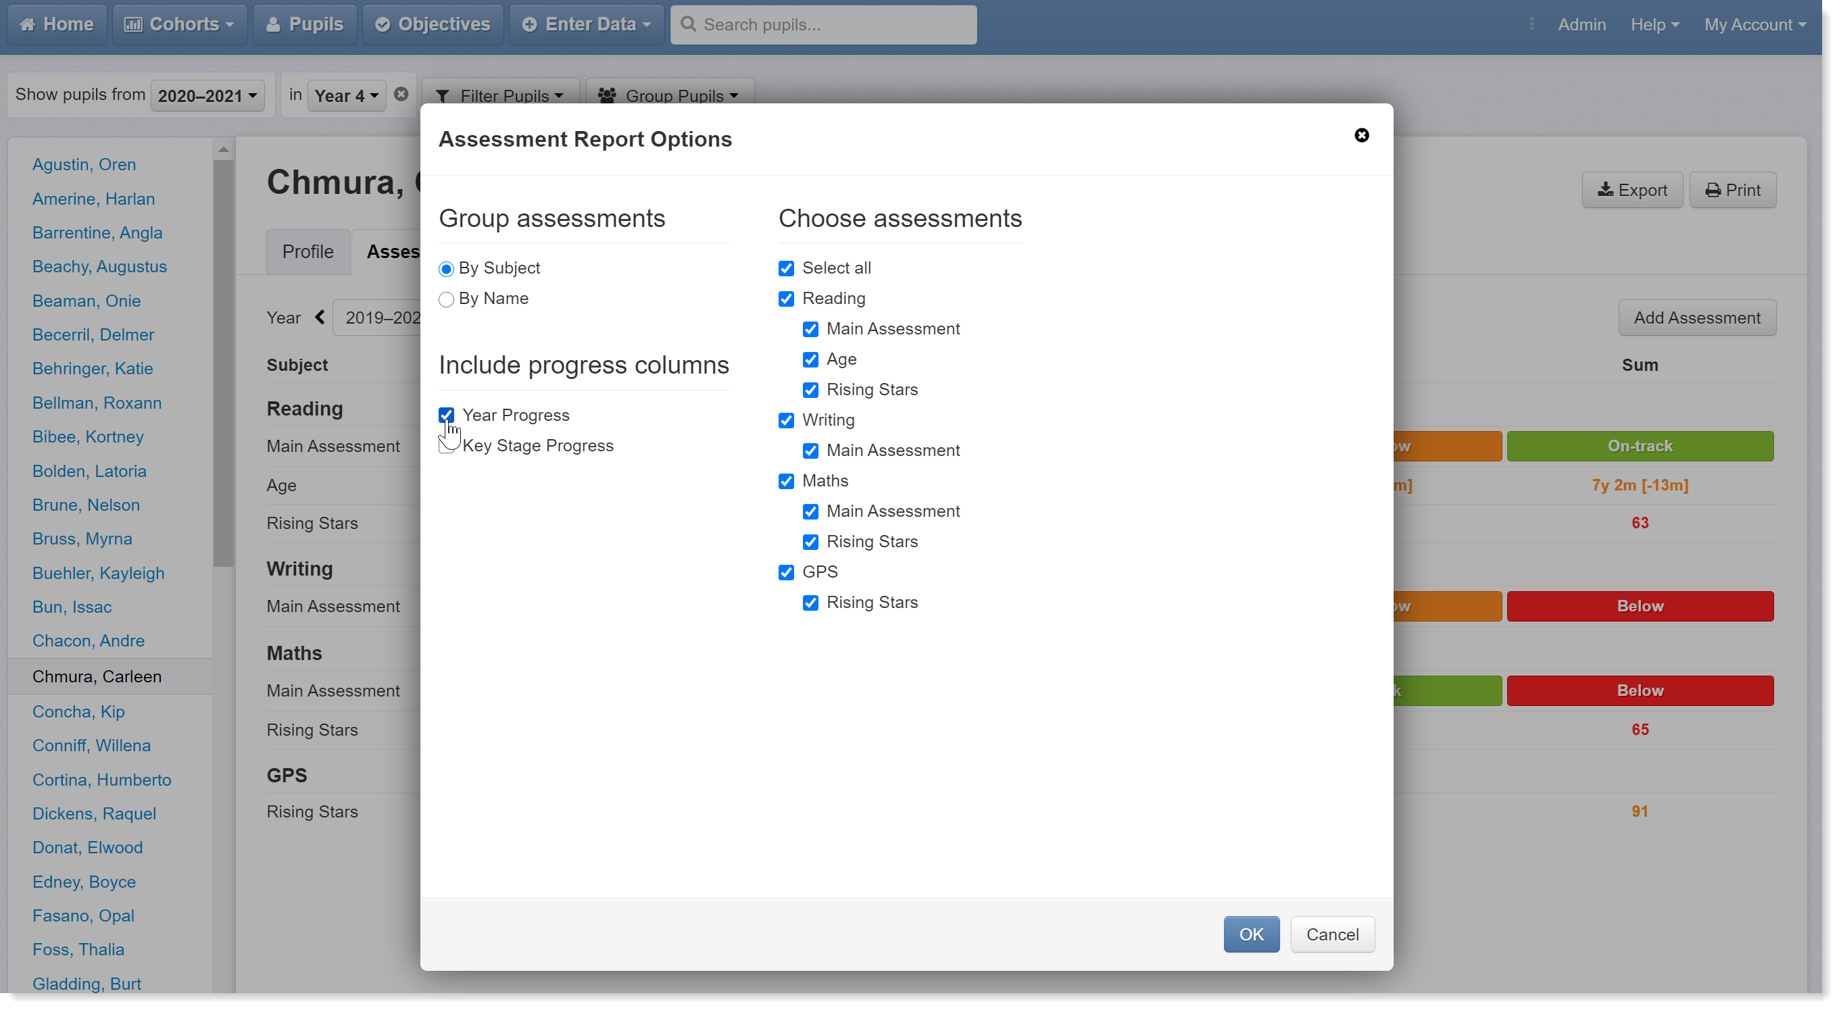Uncheck the GPS assessment checkbox
This screenshot has width=1839, height=1010.
click(x=786, y=572)
